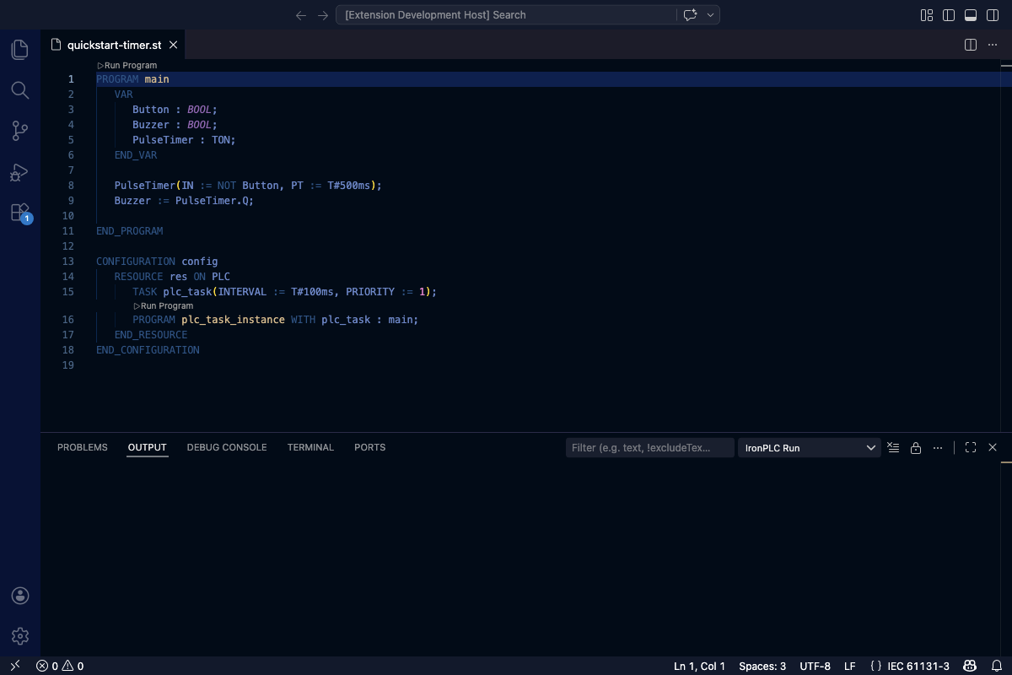Toggle the secondary side bar
The width and height of the screenshot is (1012, 675).
pyautogui.click(x=993, y=15)
